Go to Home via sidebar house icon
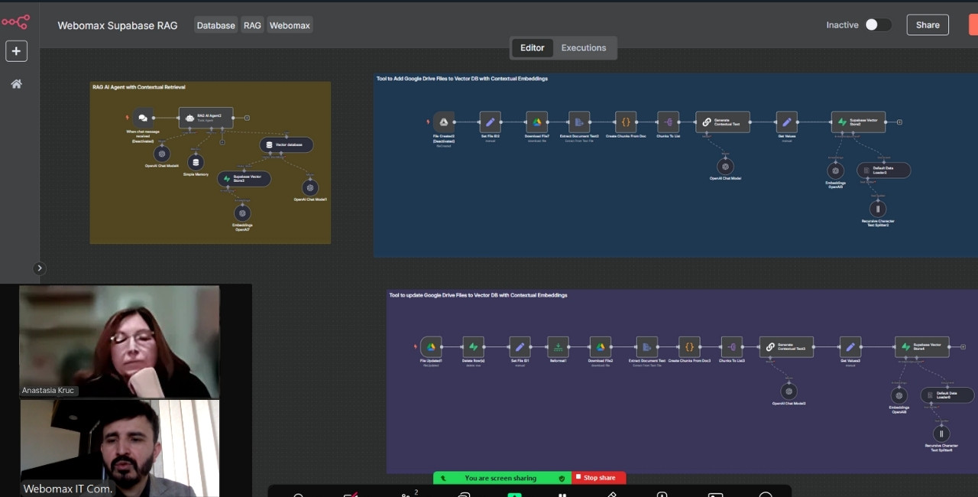 coord(16,84)
